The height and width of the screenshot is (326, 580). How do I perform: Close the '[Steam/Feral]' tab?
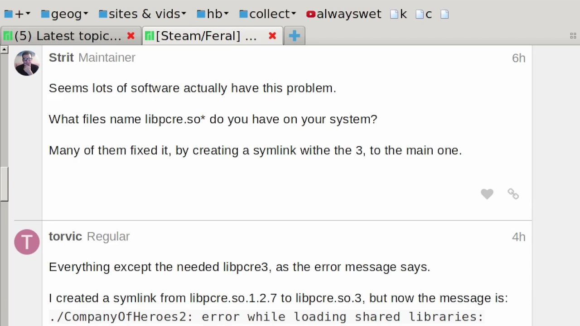tap(272, 36)
